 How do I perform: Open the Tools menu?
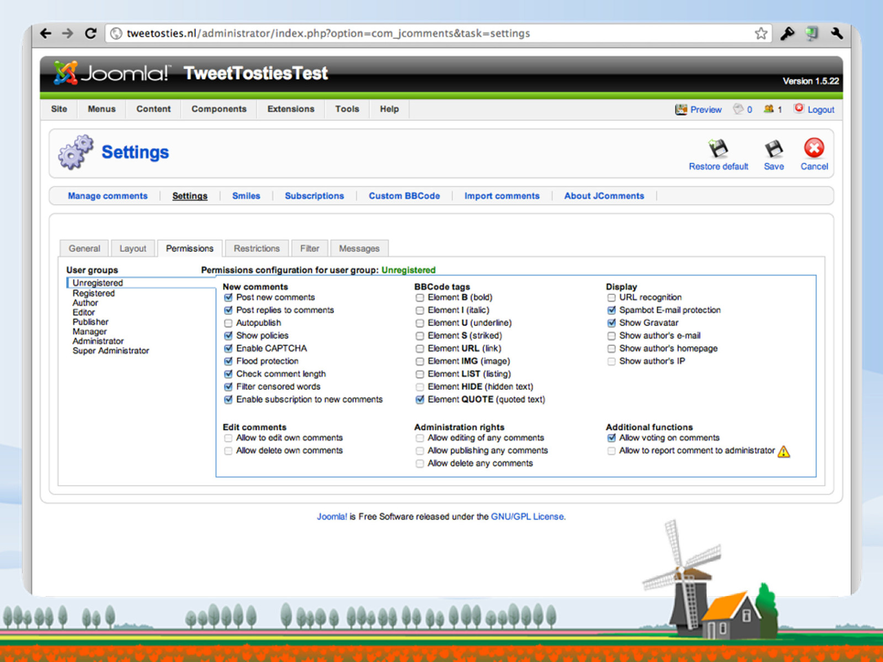point(347,109)
